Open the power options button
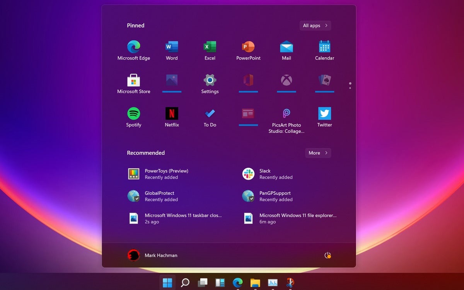This screenshot has width=464, height=290. pyautogui.click(x=328, y=255)
